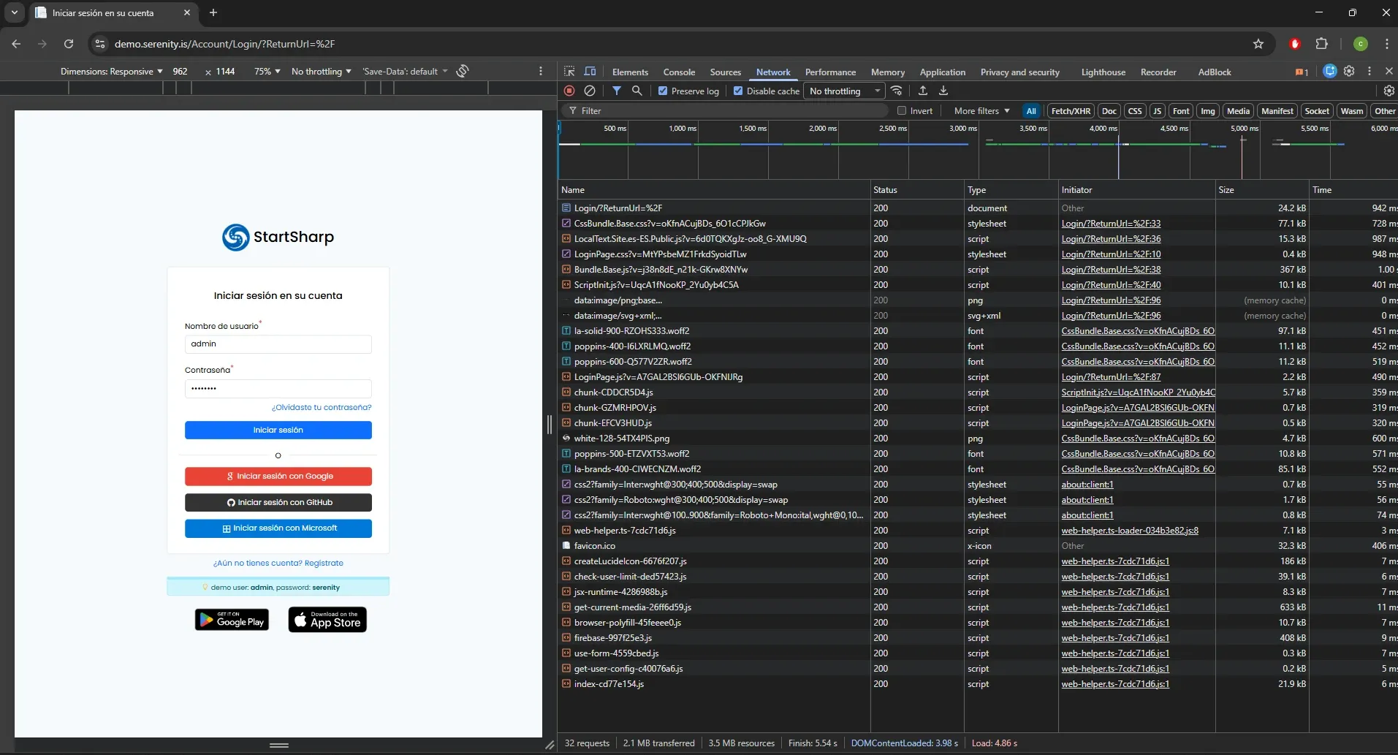The width and height of the screenshot is (1398, 755).
Task: Filter requests by Font type
Action: pos(1181,110)
